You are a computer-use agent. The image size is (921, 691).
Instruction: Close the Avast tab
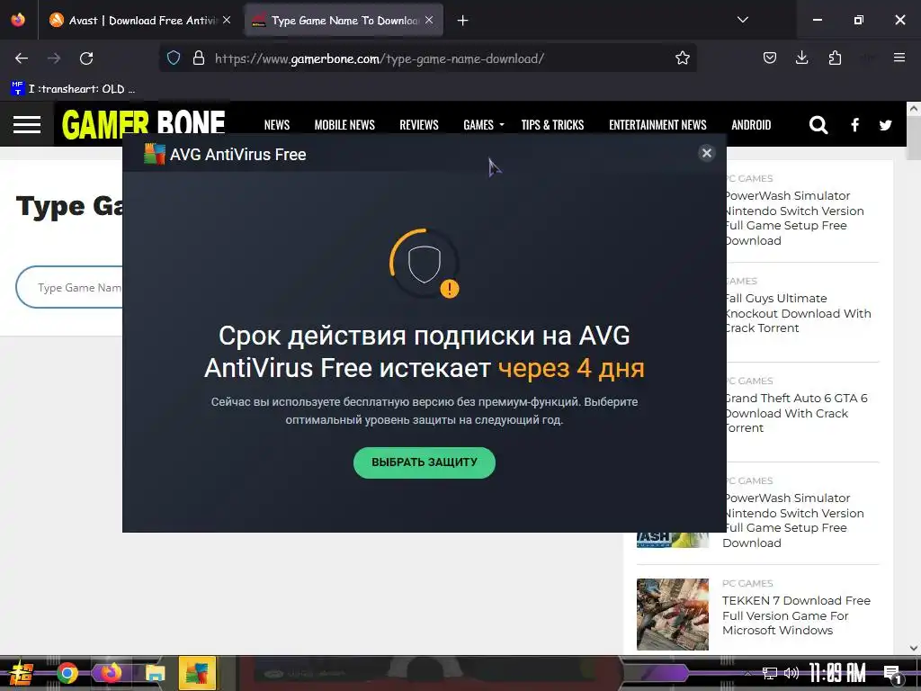click(x=227, y=20)
